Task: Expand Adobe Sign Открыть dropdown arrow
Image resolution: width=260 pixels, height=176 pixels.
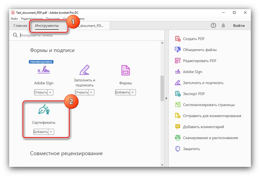Action: point(50,92)
